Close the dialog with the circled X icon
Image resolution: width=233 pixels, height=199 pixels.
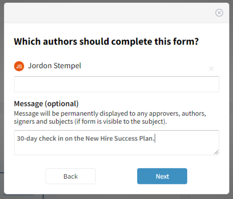219,13
